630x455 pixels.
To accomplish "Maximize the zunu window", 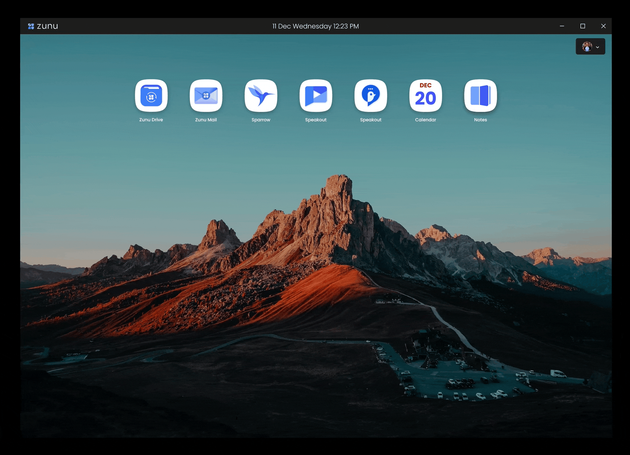I will tap(583, 26).
